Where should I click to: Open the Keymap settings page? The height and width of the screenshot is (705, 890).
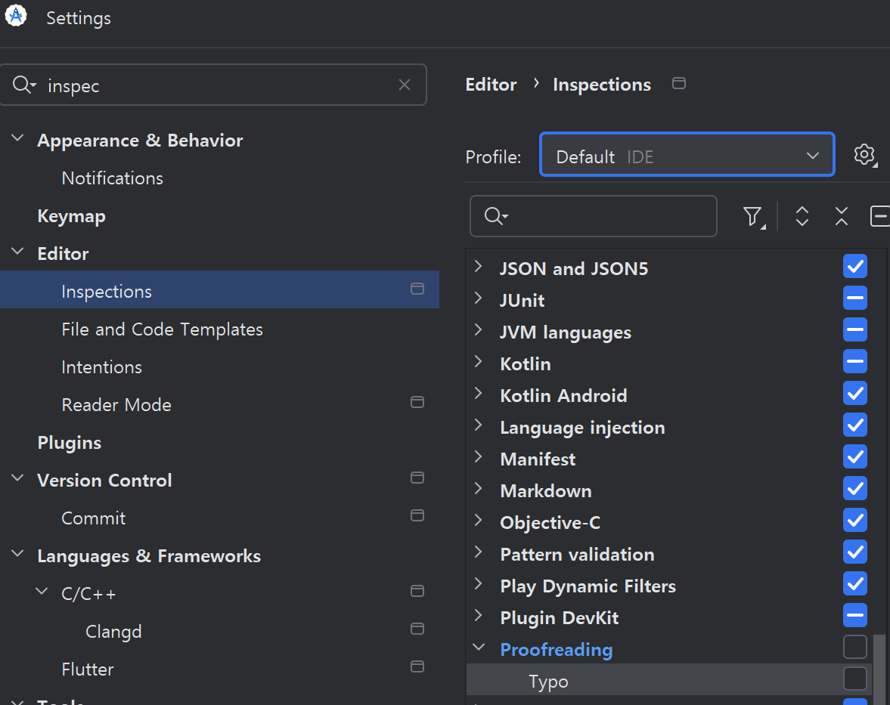pyautogui.click(x=71, y=216)
